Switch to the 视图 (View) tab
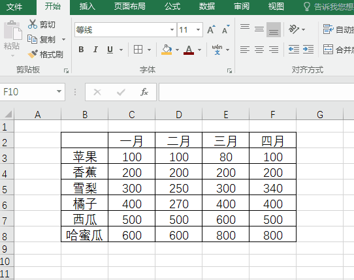The height and width of the screenshot is (280, 354). pyautogui.click(x=276, y=7)
